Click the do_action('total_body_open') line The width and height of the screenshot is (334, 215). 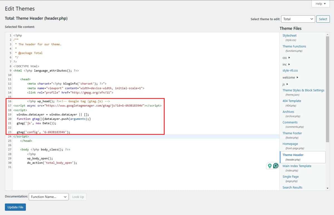point(52,163)
